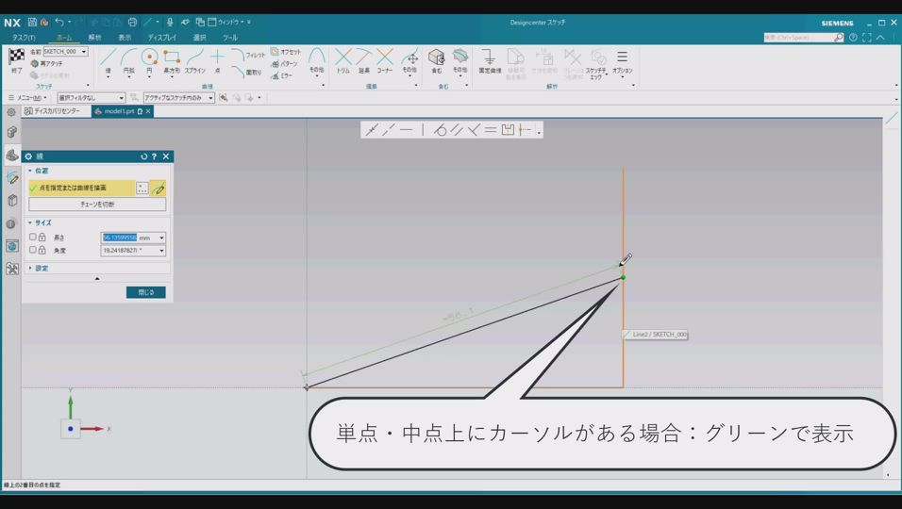Click the Close (閉じる) button in dialog
The image size is (902, 509).
click(x=146, y=292)
